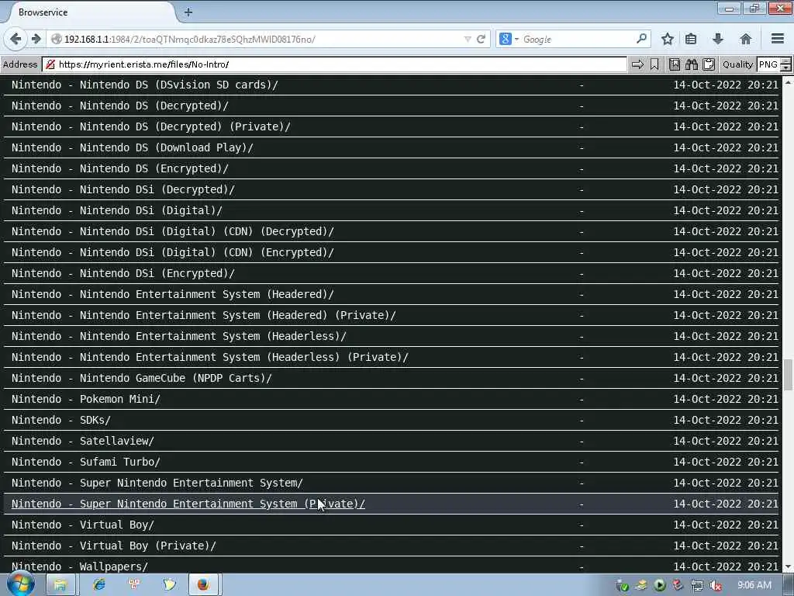794x596 pixels.
Task: Bookmark this page with the star icon
Action: (x=668, y=39)
